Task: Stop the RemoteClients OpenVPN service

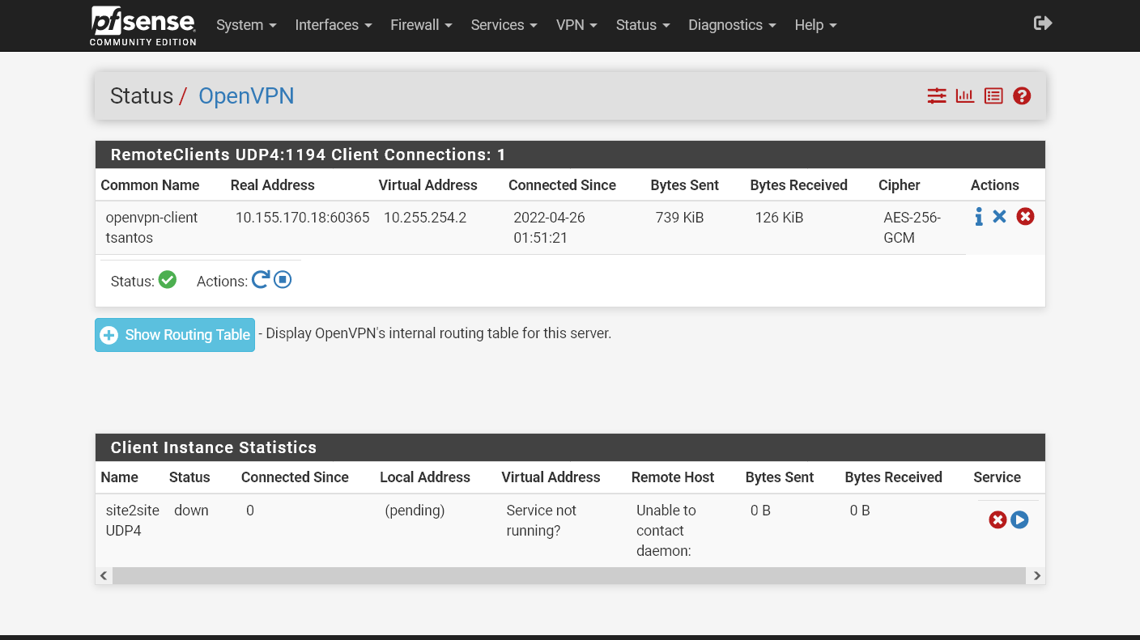Action: click(283, 279)
